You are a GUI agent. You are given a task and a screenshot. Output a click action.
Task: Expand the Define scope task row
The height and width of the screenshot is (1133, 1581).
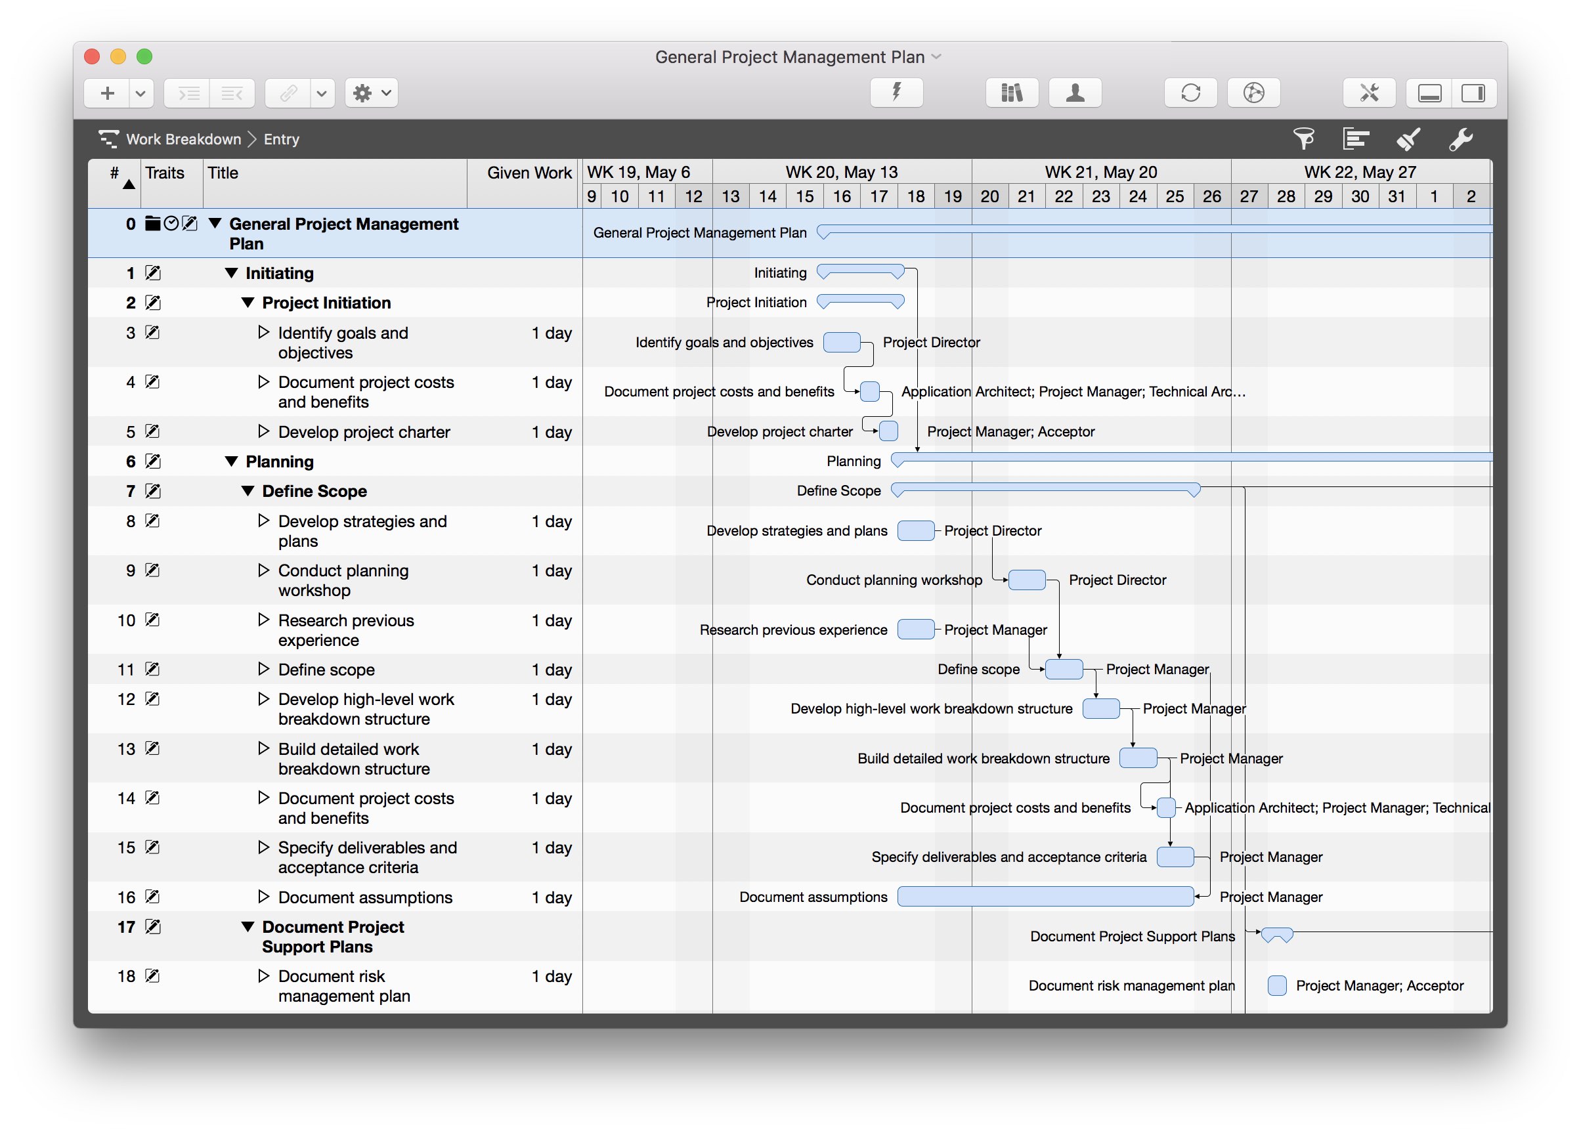(x=263, y=669)
